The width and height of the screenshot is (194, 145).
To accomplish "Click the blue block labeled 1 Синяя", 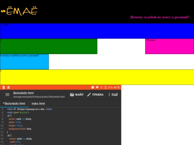I will tap(97, 31).
